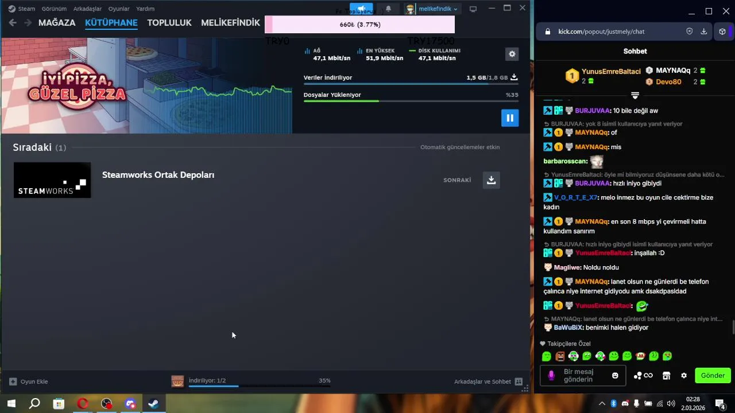Click download button next to SONRAKİ
This screenshot has width=735, height=413.
coord(491,180)
